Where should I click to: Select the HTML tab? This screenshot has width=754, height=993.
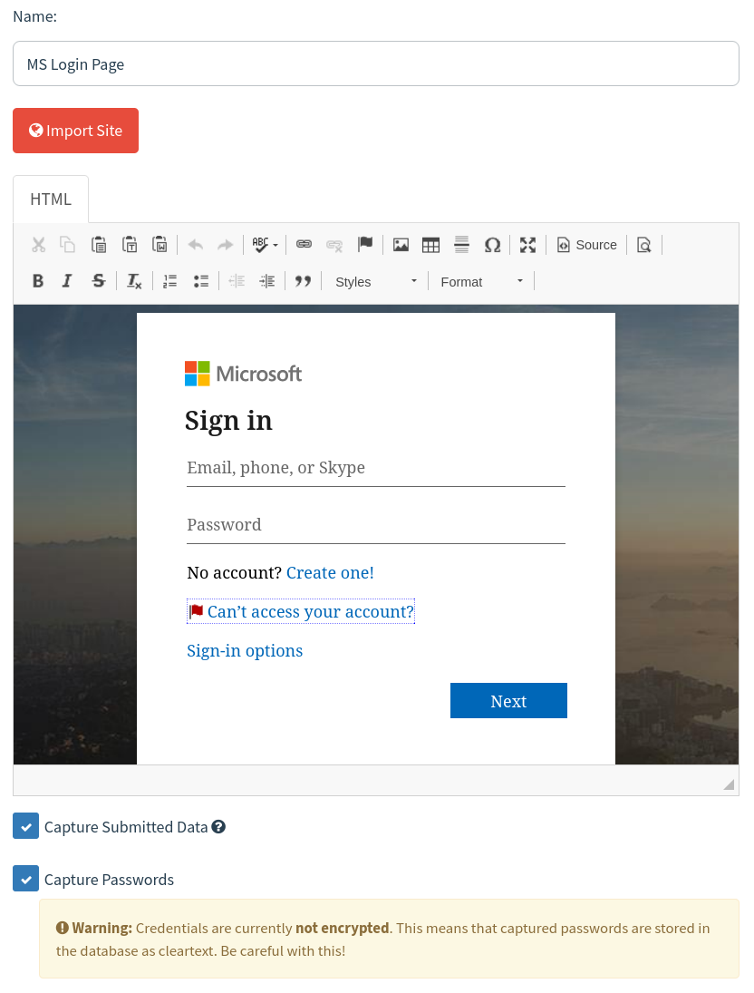[51, 200]
